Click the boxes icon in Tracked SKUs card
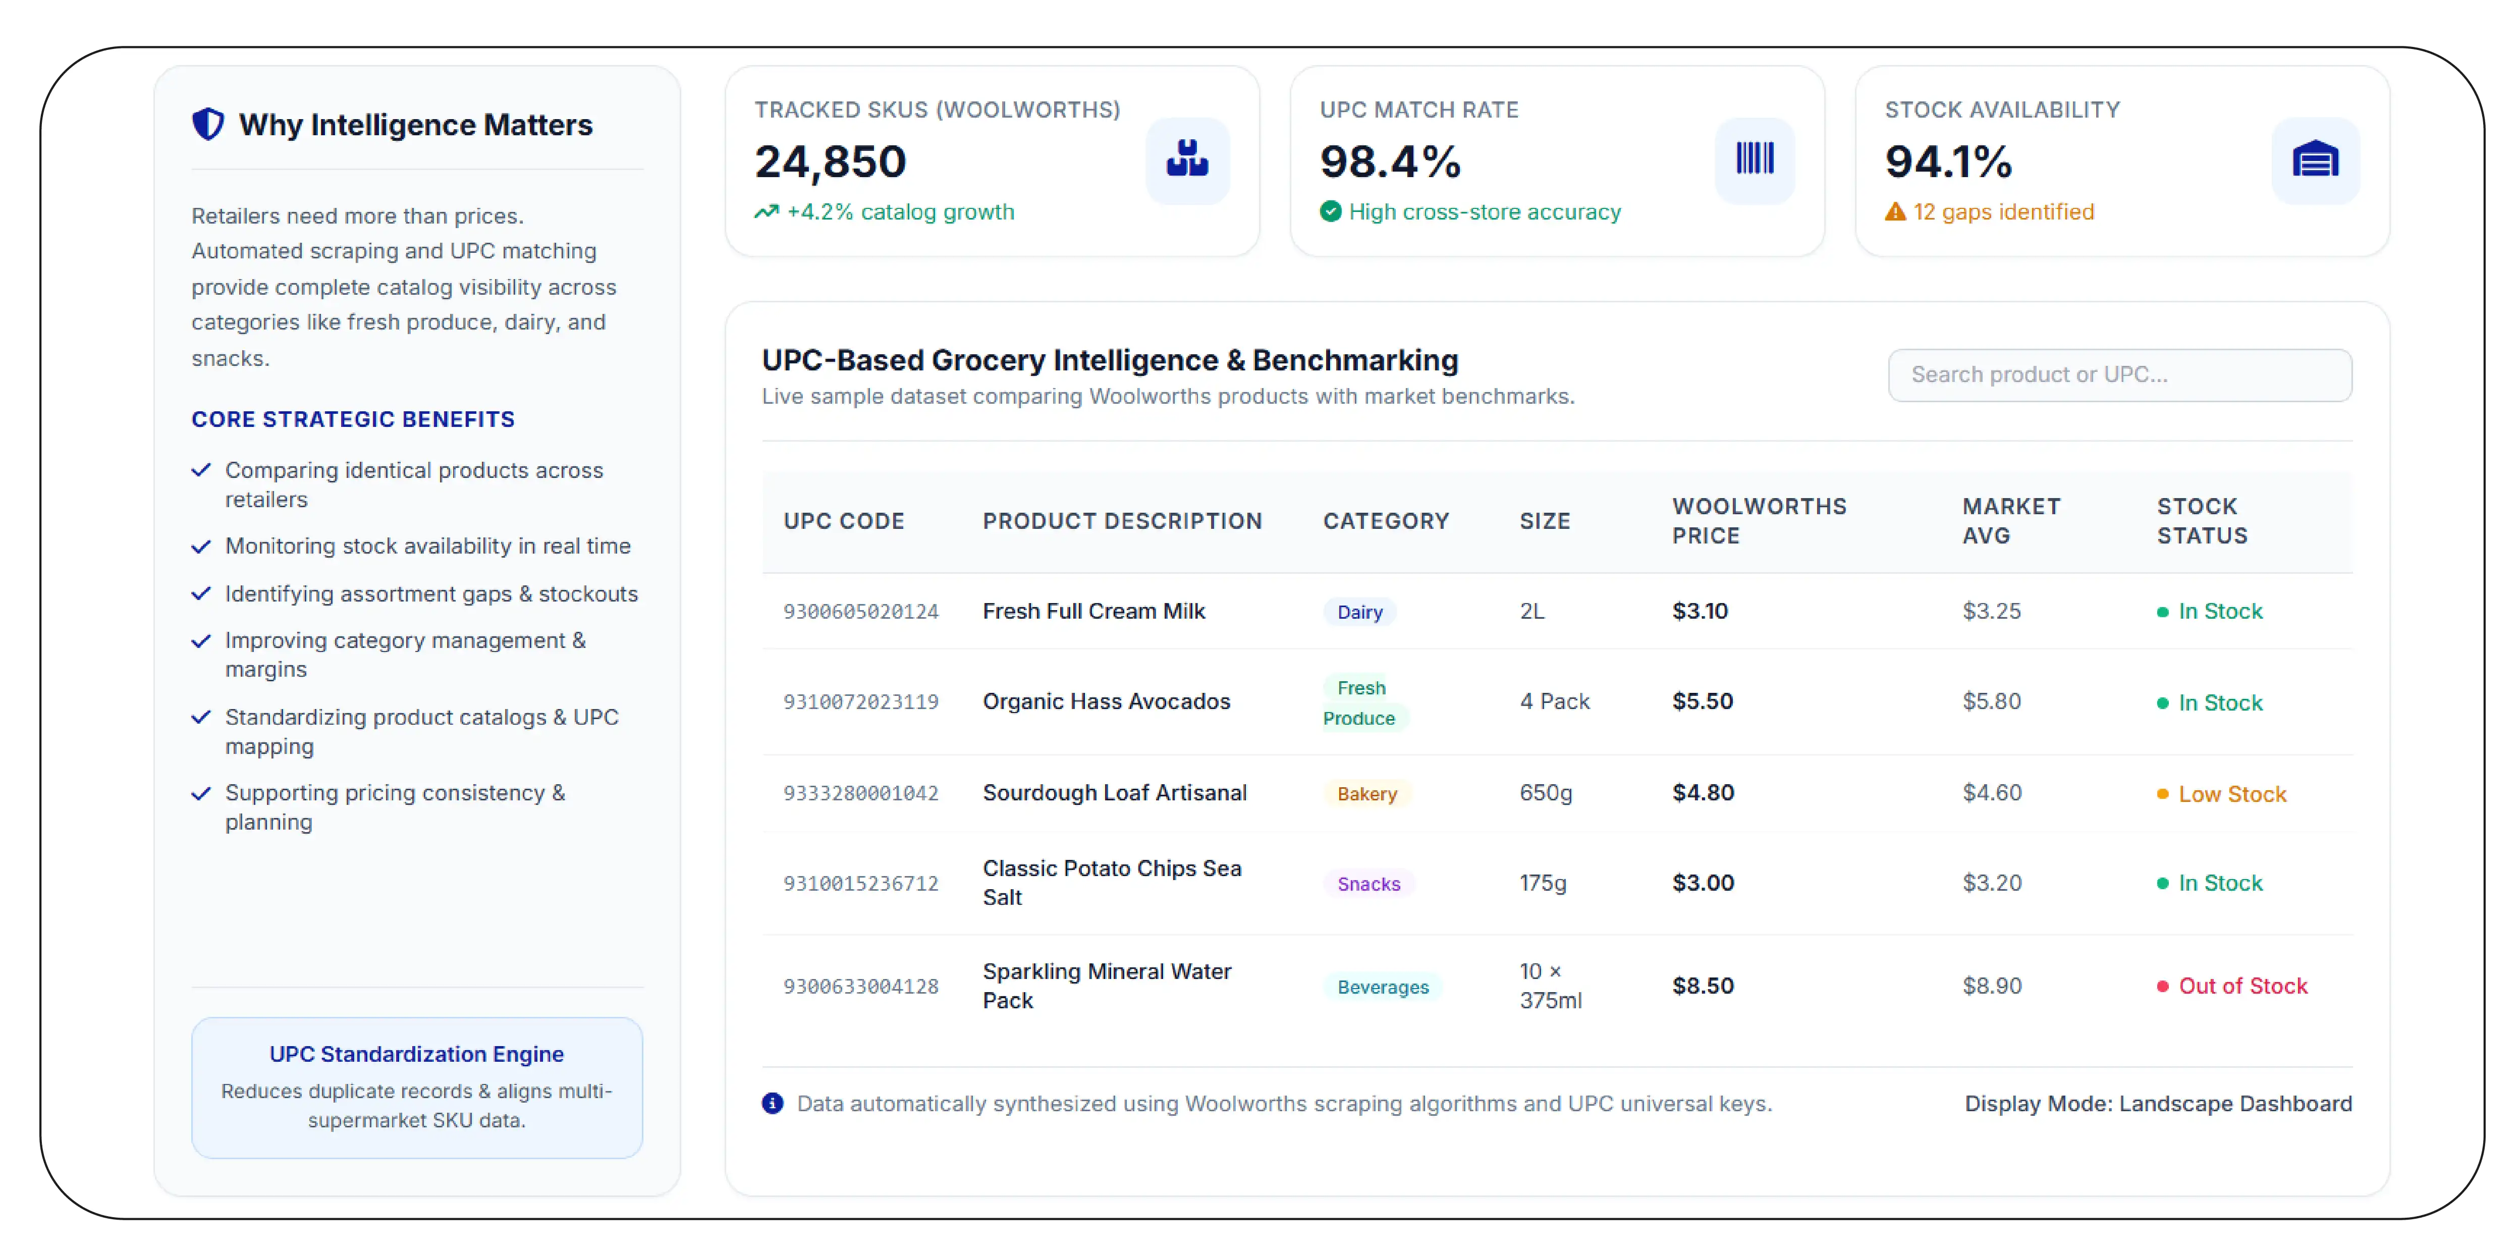 1188,159
